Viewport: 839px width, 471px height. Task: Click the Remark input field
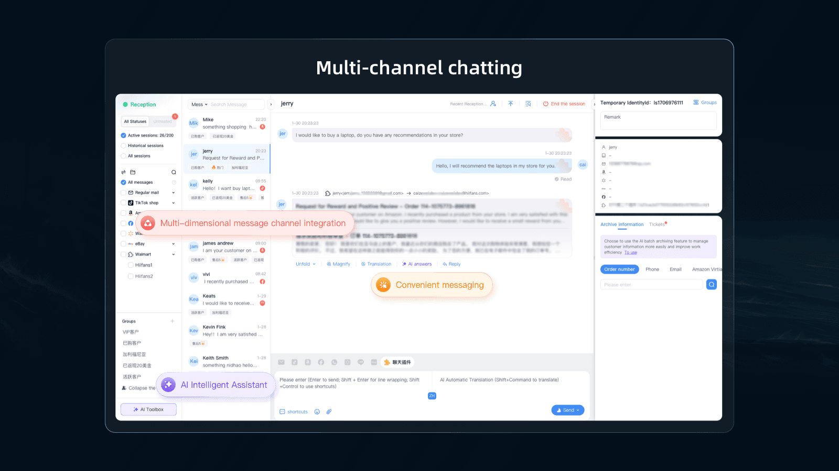pos(658,121)
